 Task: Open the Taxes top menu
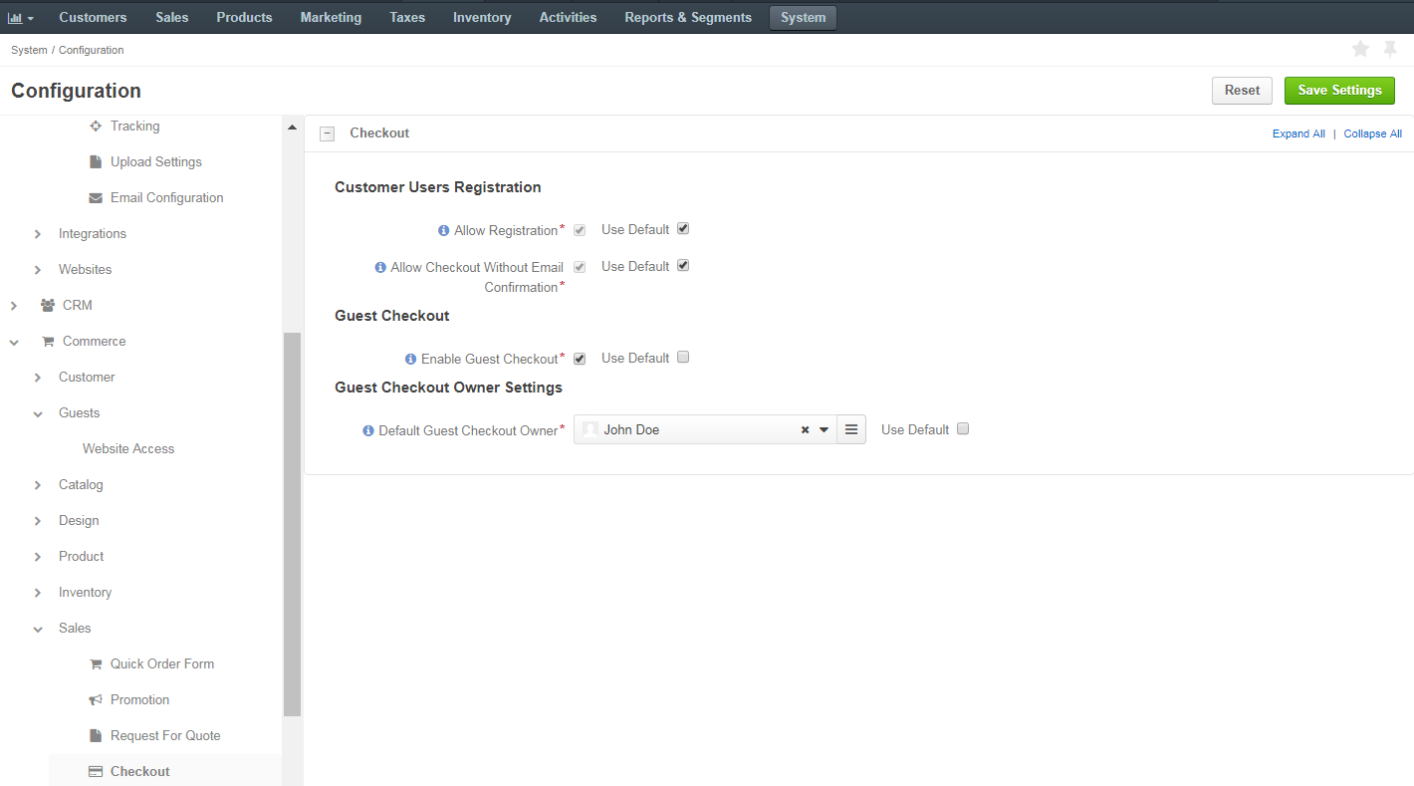(x=407, y=17)
